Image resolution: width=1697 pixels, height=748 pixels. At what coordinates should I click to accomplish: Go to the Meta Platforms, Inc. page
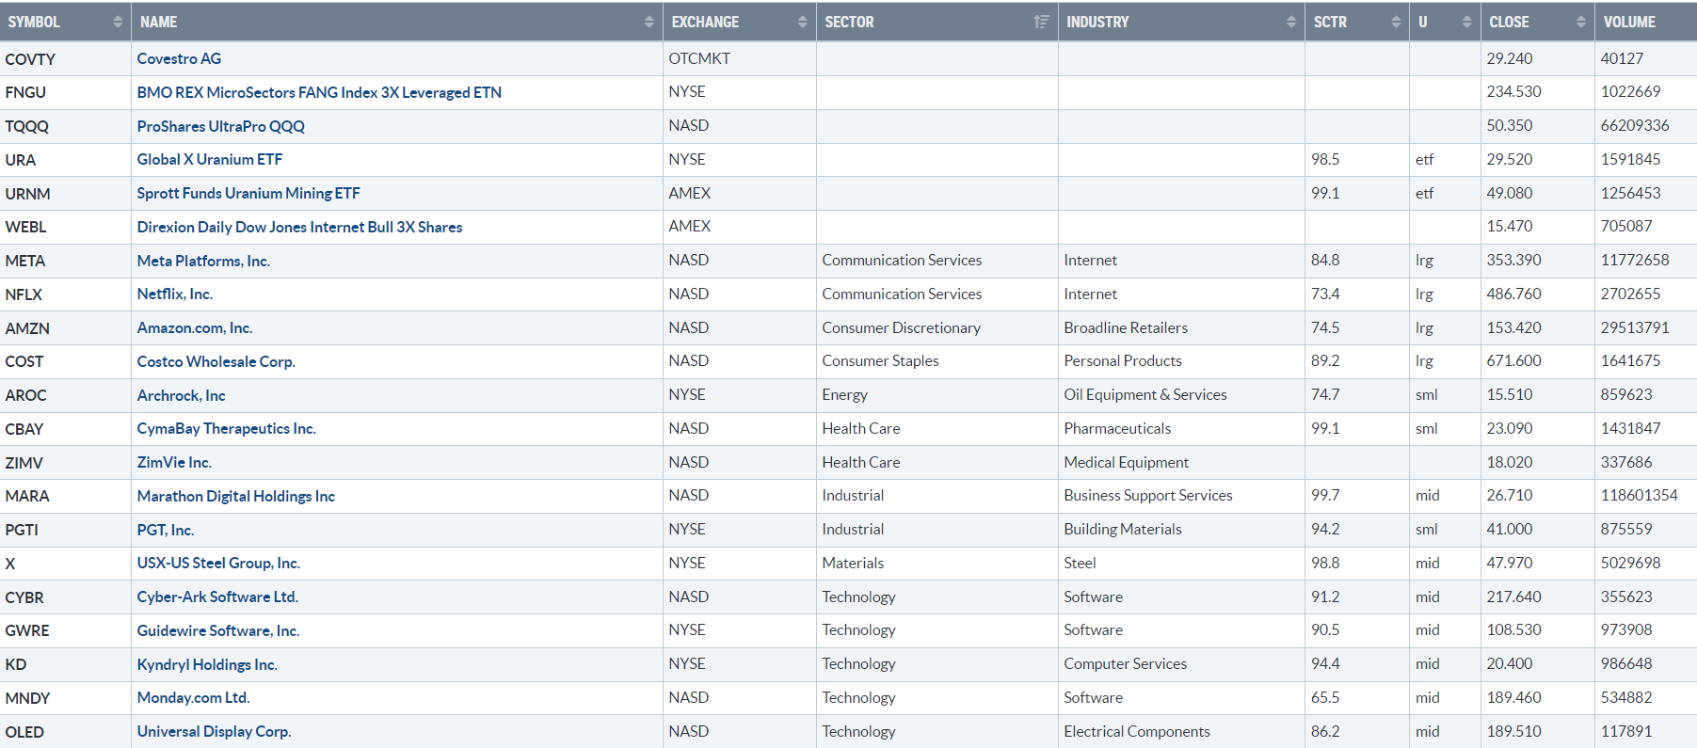point(203,261)
